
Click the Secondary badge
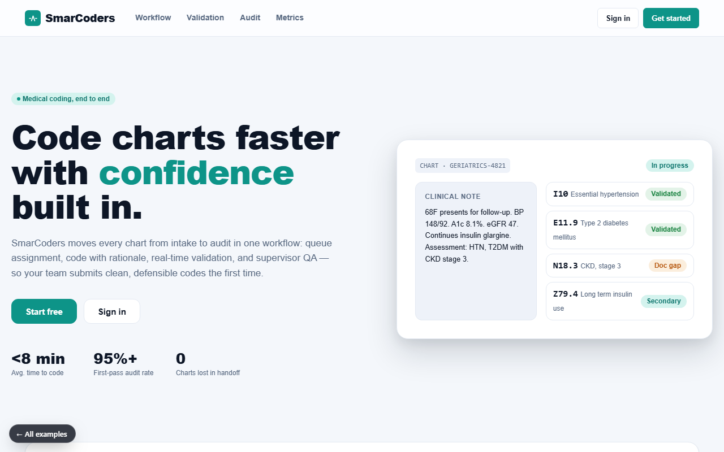coord(663,301)
